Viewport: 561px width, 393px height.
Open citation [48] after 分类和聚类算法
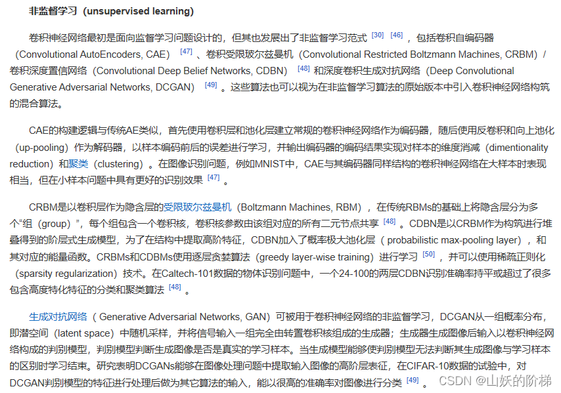tap(175, 287)
